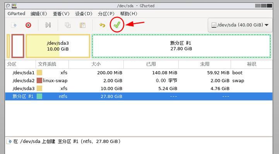This screenshot has height=154, width=279.
Task: Click the New partition toolbar icon
Action: pyautogui.click(x=14, y=25)
